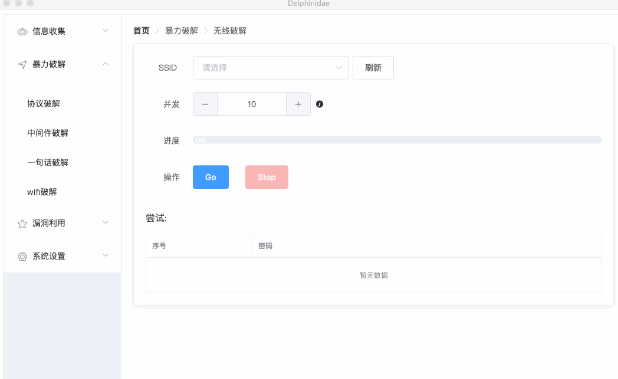Image resolution: width=618 pixels, height=379 pixels.
Task: Select wifi破解 in the sidebar
Action: [42, 192]
